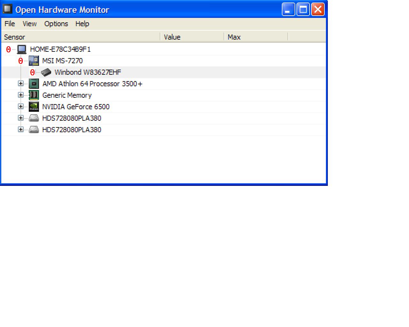Click the CPU icon beside AMD Athlon
The image size is (409, 327).
click(34, 84)
